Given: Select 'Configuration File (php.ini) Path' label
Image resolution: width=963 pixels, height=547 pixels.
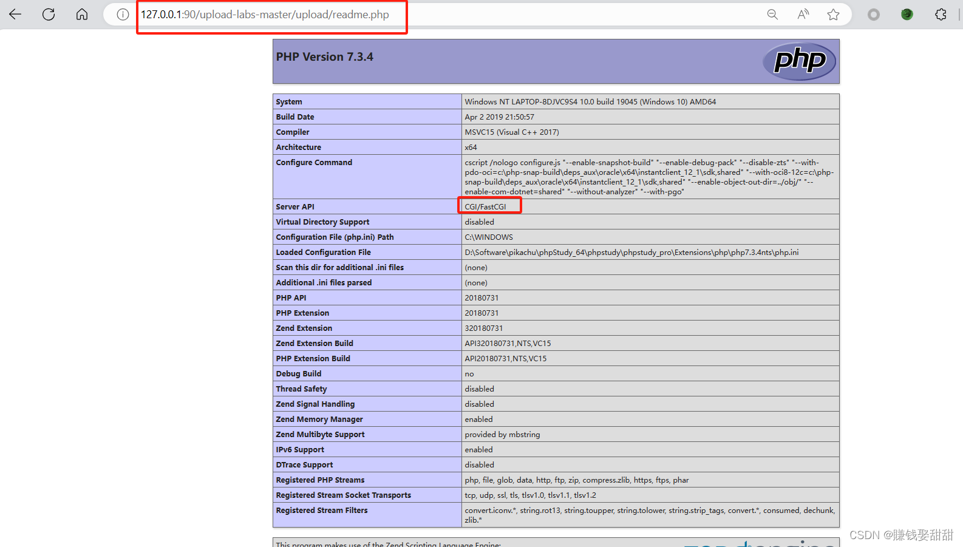Looking at the screenshot, I should [x=335, y=237].
